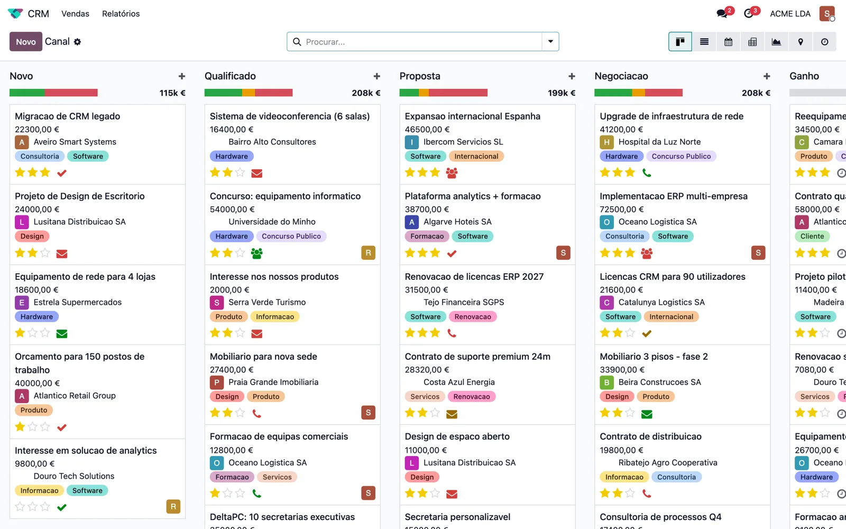Open Plataforma analytics + formacao card
Screen dimensions: 846x529
[x=487, y=224]
